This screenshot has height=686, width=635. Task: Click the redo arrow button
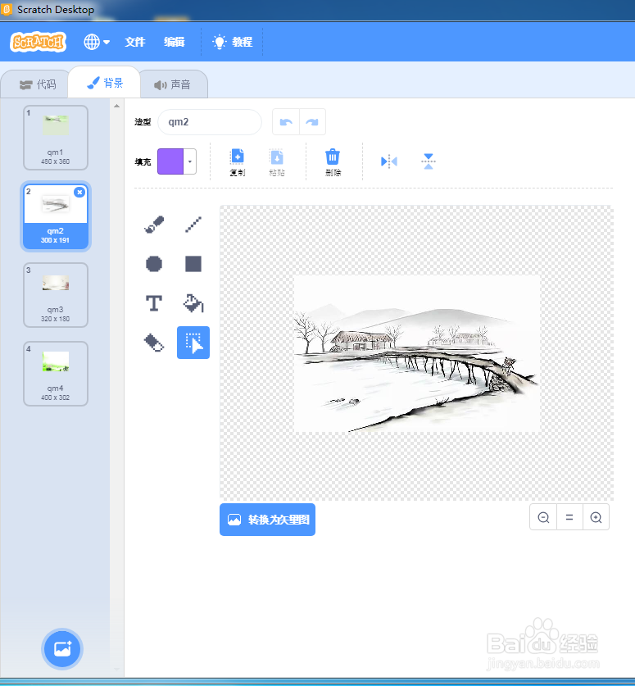312,122
